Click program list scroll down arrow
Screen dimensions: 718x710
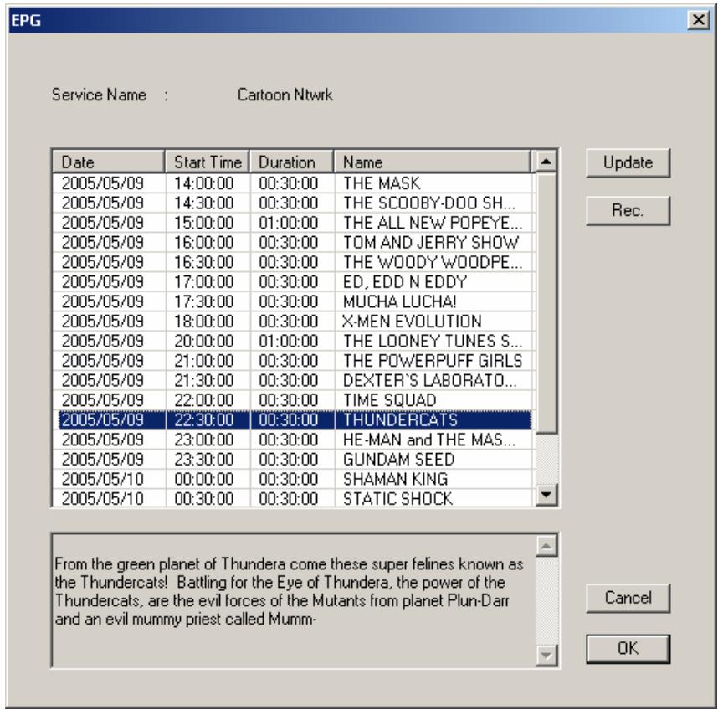coord(546,495)
